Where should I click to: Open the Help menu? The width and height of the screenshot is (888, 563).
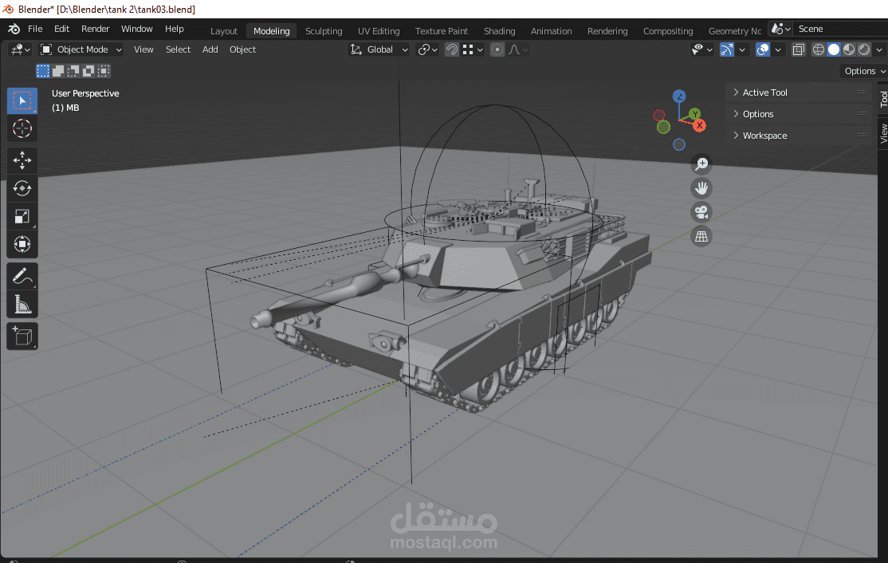coord(175,29)
